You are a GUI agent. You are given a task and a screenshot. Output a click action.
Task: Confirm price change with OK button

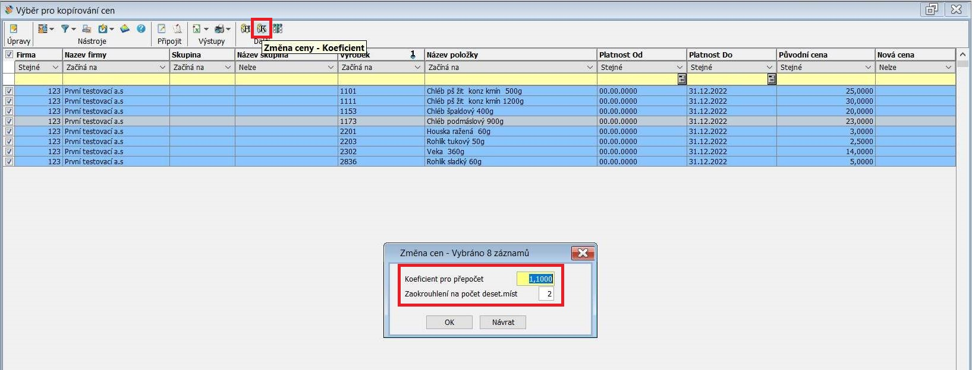tap(449, 322)
